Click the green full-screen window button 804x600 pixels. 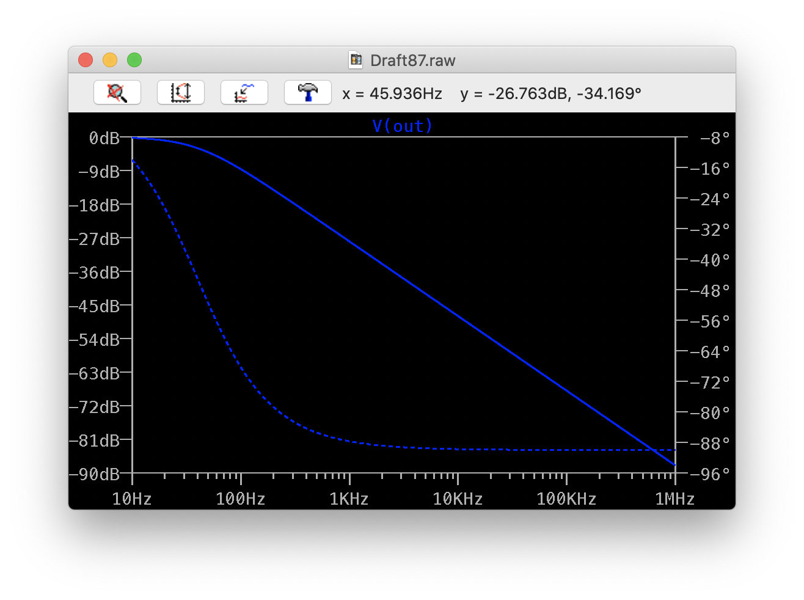point(134,60)
